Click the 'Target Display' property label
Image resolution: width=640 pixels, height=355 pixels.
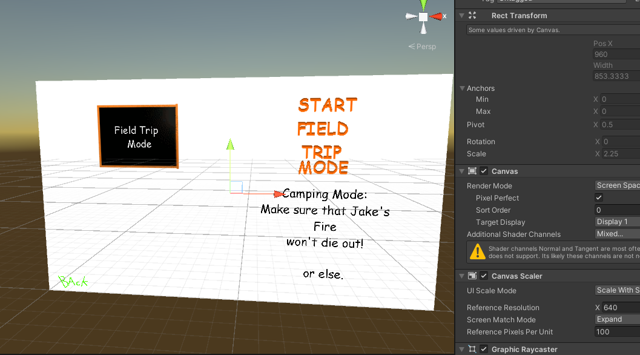pos(500,222)
